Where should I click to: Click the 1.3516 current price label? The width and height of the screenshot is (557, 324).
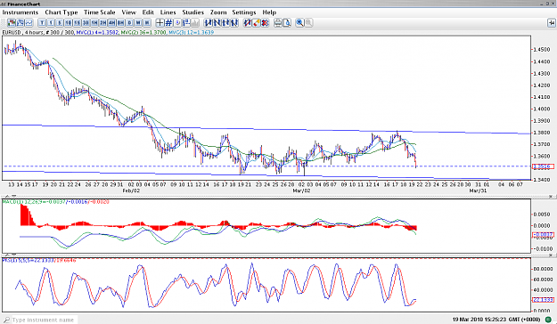pos(543,166)
